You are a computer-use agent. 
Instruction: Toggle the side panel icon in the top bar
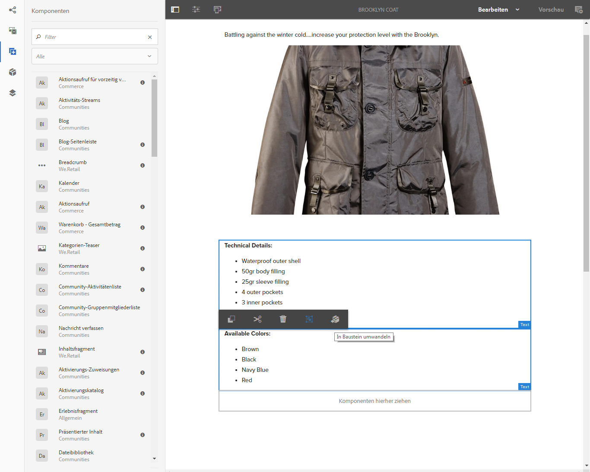175,10
